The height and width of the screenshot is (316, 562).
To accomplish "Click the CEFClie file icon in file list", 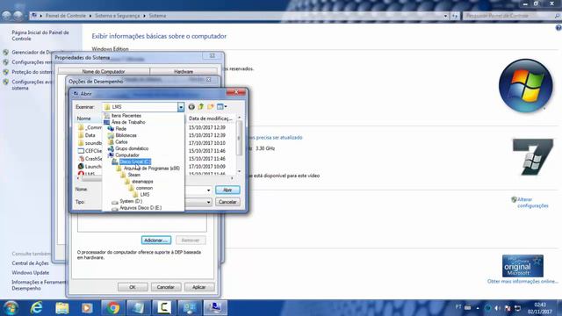I will point(81,151).
